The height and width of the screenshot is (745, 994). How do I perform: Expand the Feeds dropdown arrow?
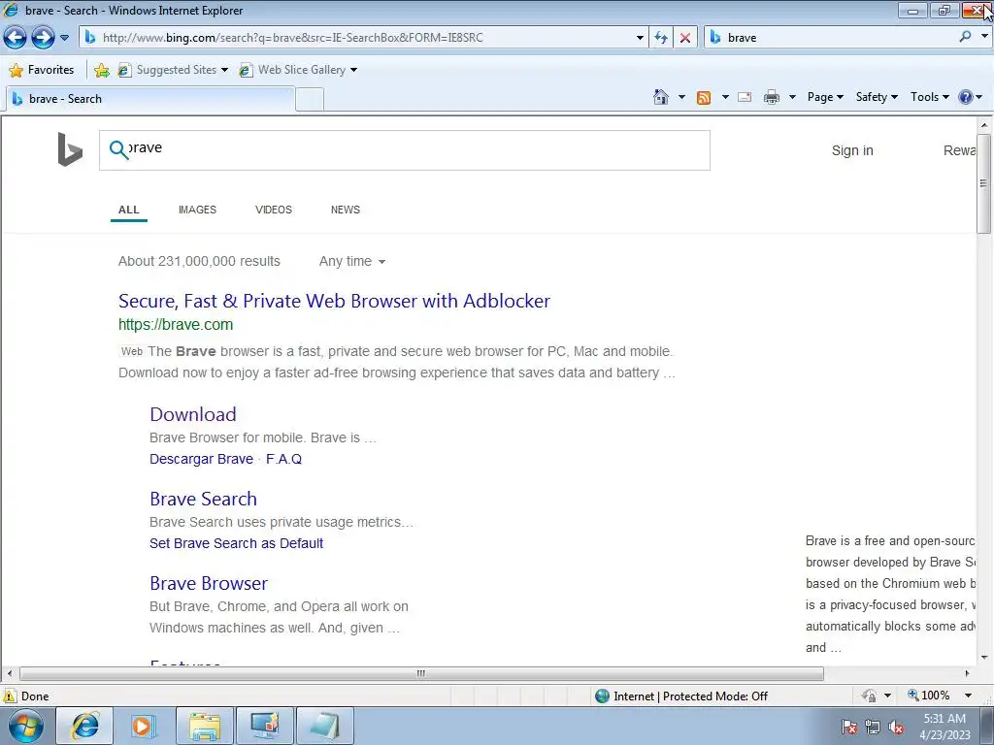click(725, 97)
